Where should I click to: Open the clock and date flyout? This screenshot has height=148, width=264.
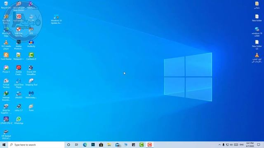[250, 145]
